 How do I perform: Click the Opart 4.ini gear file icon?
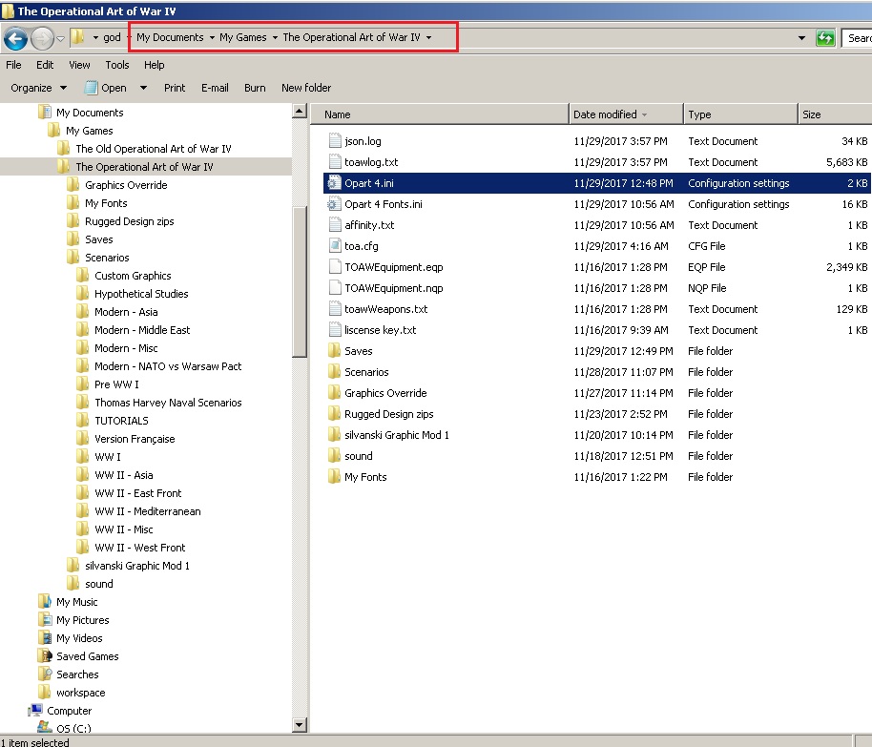pyautogui.click(x=334, y=183)
